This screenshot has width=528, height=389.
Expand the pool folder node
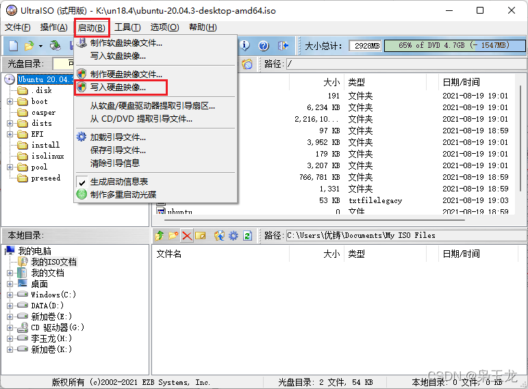coord(10,167)
